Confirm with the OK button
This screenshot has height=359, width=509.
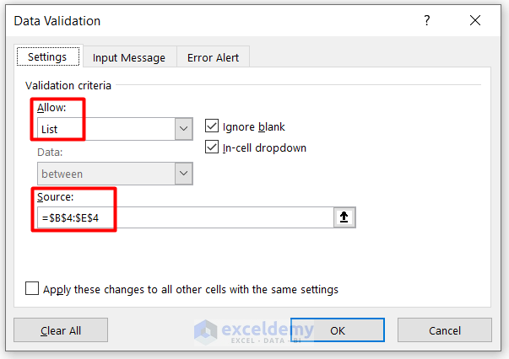pyautogui.click(x=337, y=330)
